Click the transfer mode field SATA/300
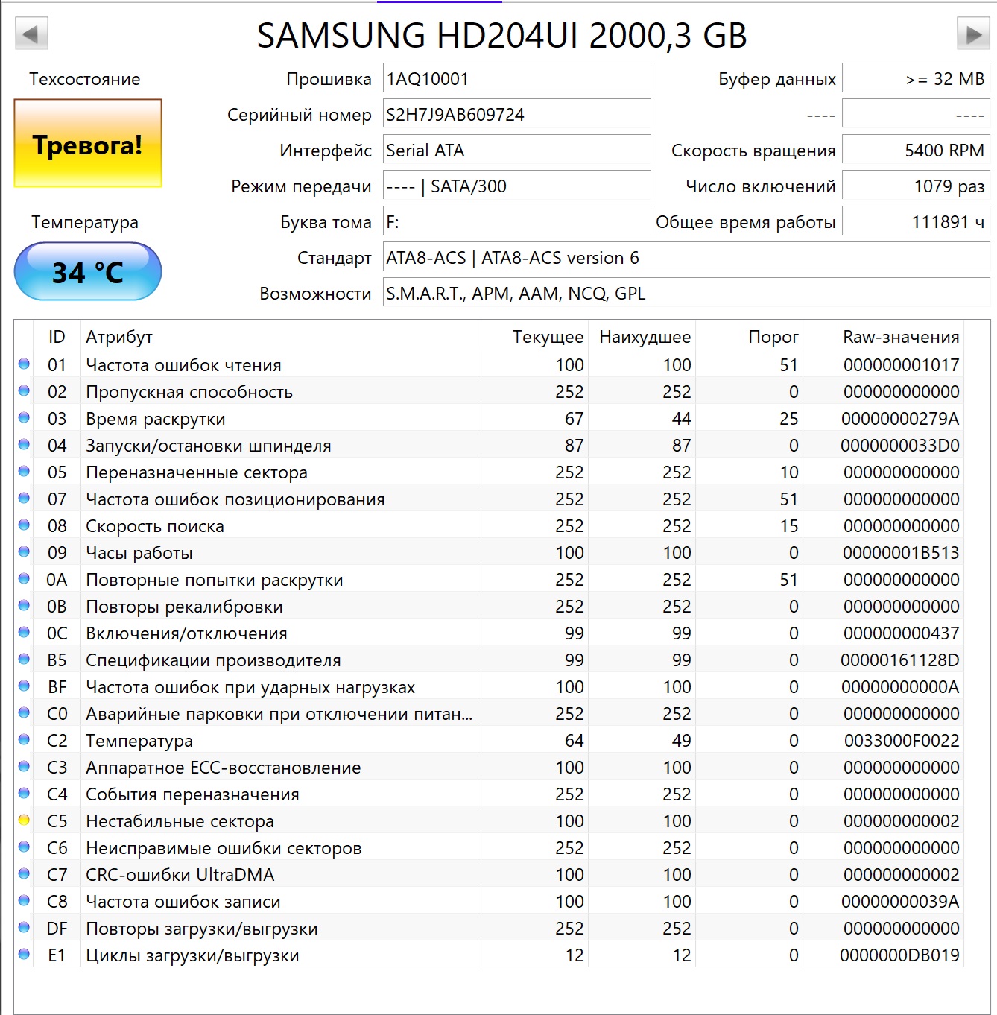This screenshot has height=1015, width=997. 516,186
